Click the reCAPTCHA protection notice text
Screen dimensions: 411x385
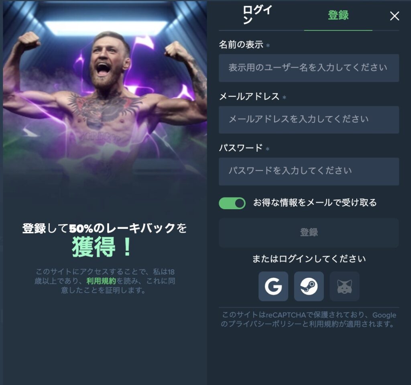pos(309,320)
